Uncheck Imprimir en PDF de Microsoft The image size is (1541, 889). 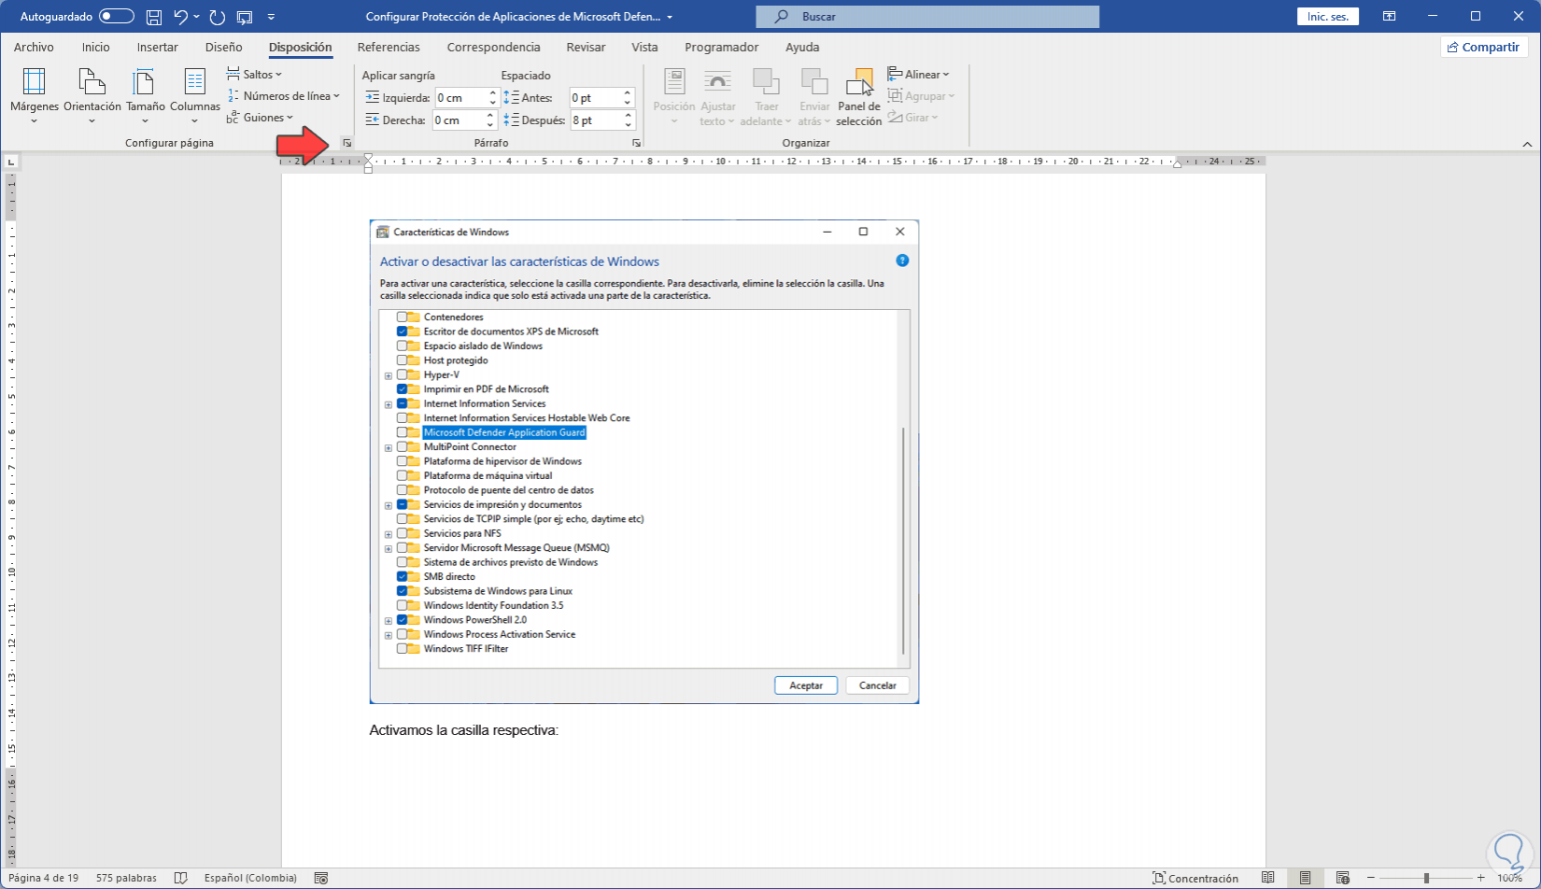(403, 389)
